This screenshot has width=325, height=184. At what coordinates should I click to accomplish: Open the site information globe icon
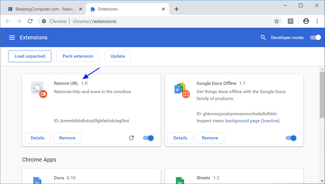(x=44, y=21)
